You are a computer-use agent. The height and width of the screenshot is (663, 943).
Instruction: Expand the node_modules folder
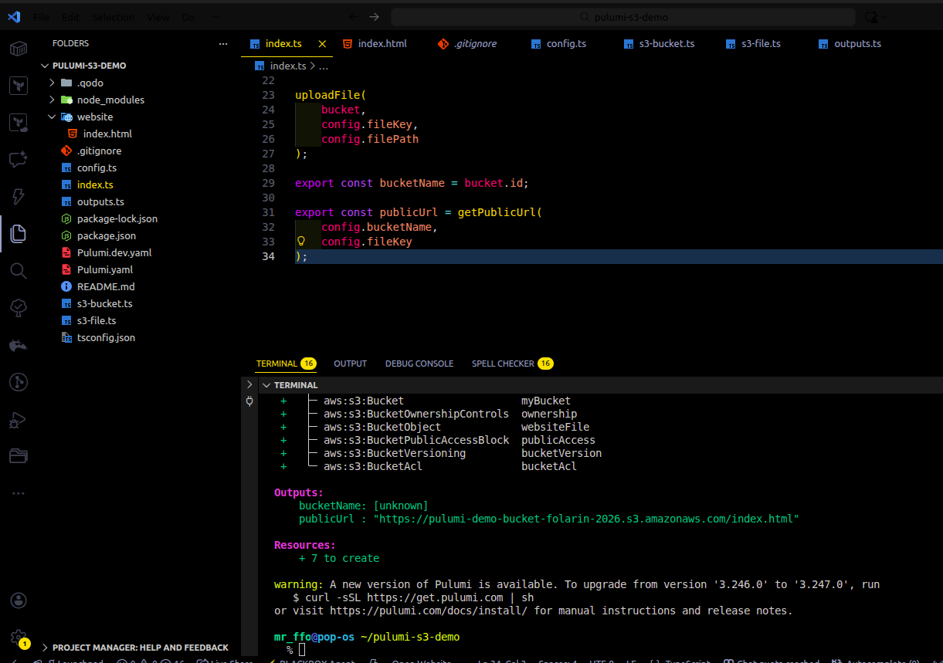[x=52, y=100]
